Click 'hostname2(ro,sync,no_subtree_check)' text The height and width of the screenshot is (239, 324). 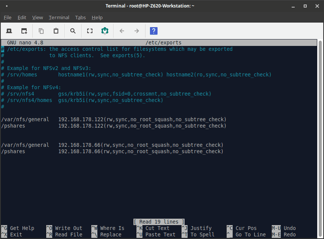[219, 75]
